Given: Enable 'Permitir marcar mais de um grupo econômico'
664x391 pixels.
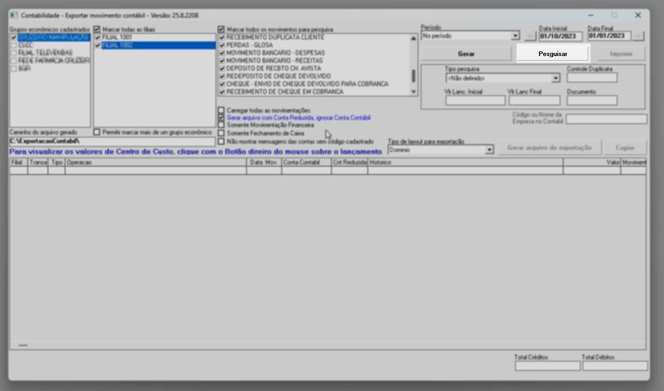Looking at the screenshot, I should pyautogui.click(x=97, y=132).
